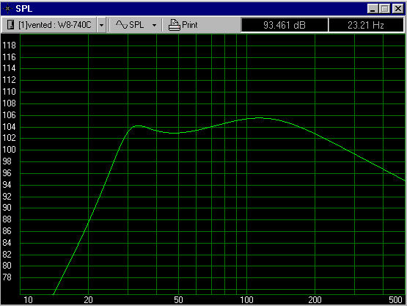Click the 118 dB axis label

click(x=9, y=45)
